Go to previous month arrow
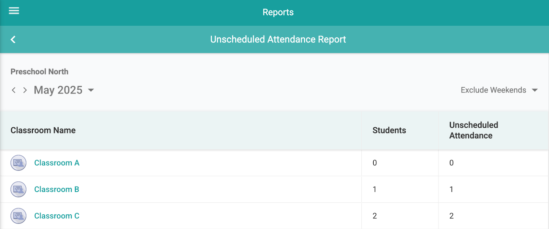 click(x=14, y=90)
